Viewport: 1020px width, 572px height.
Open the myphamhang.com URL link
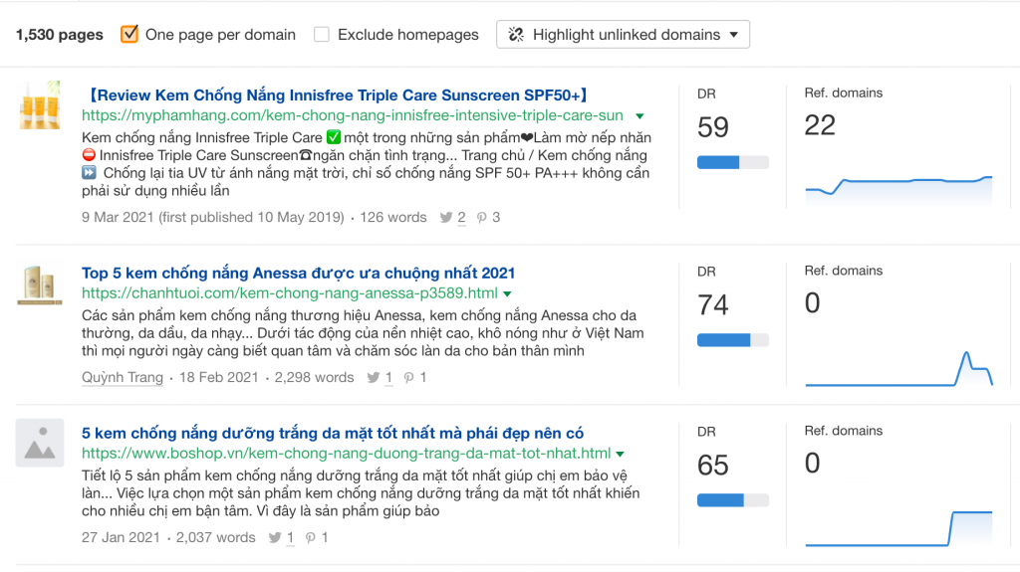352,115
